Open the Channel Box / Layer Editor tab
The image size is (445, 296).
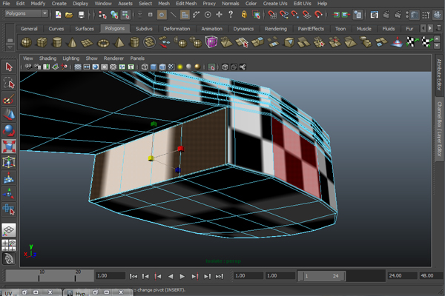[x=439, y=129]
